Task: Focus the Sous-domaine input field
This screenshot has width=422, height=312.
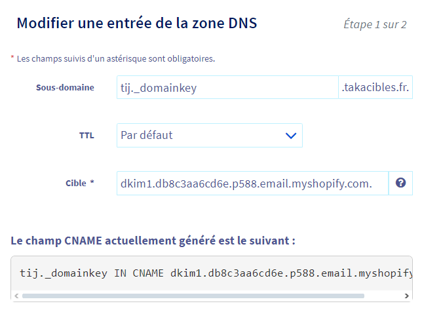Action: coord(227,88)
